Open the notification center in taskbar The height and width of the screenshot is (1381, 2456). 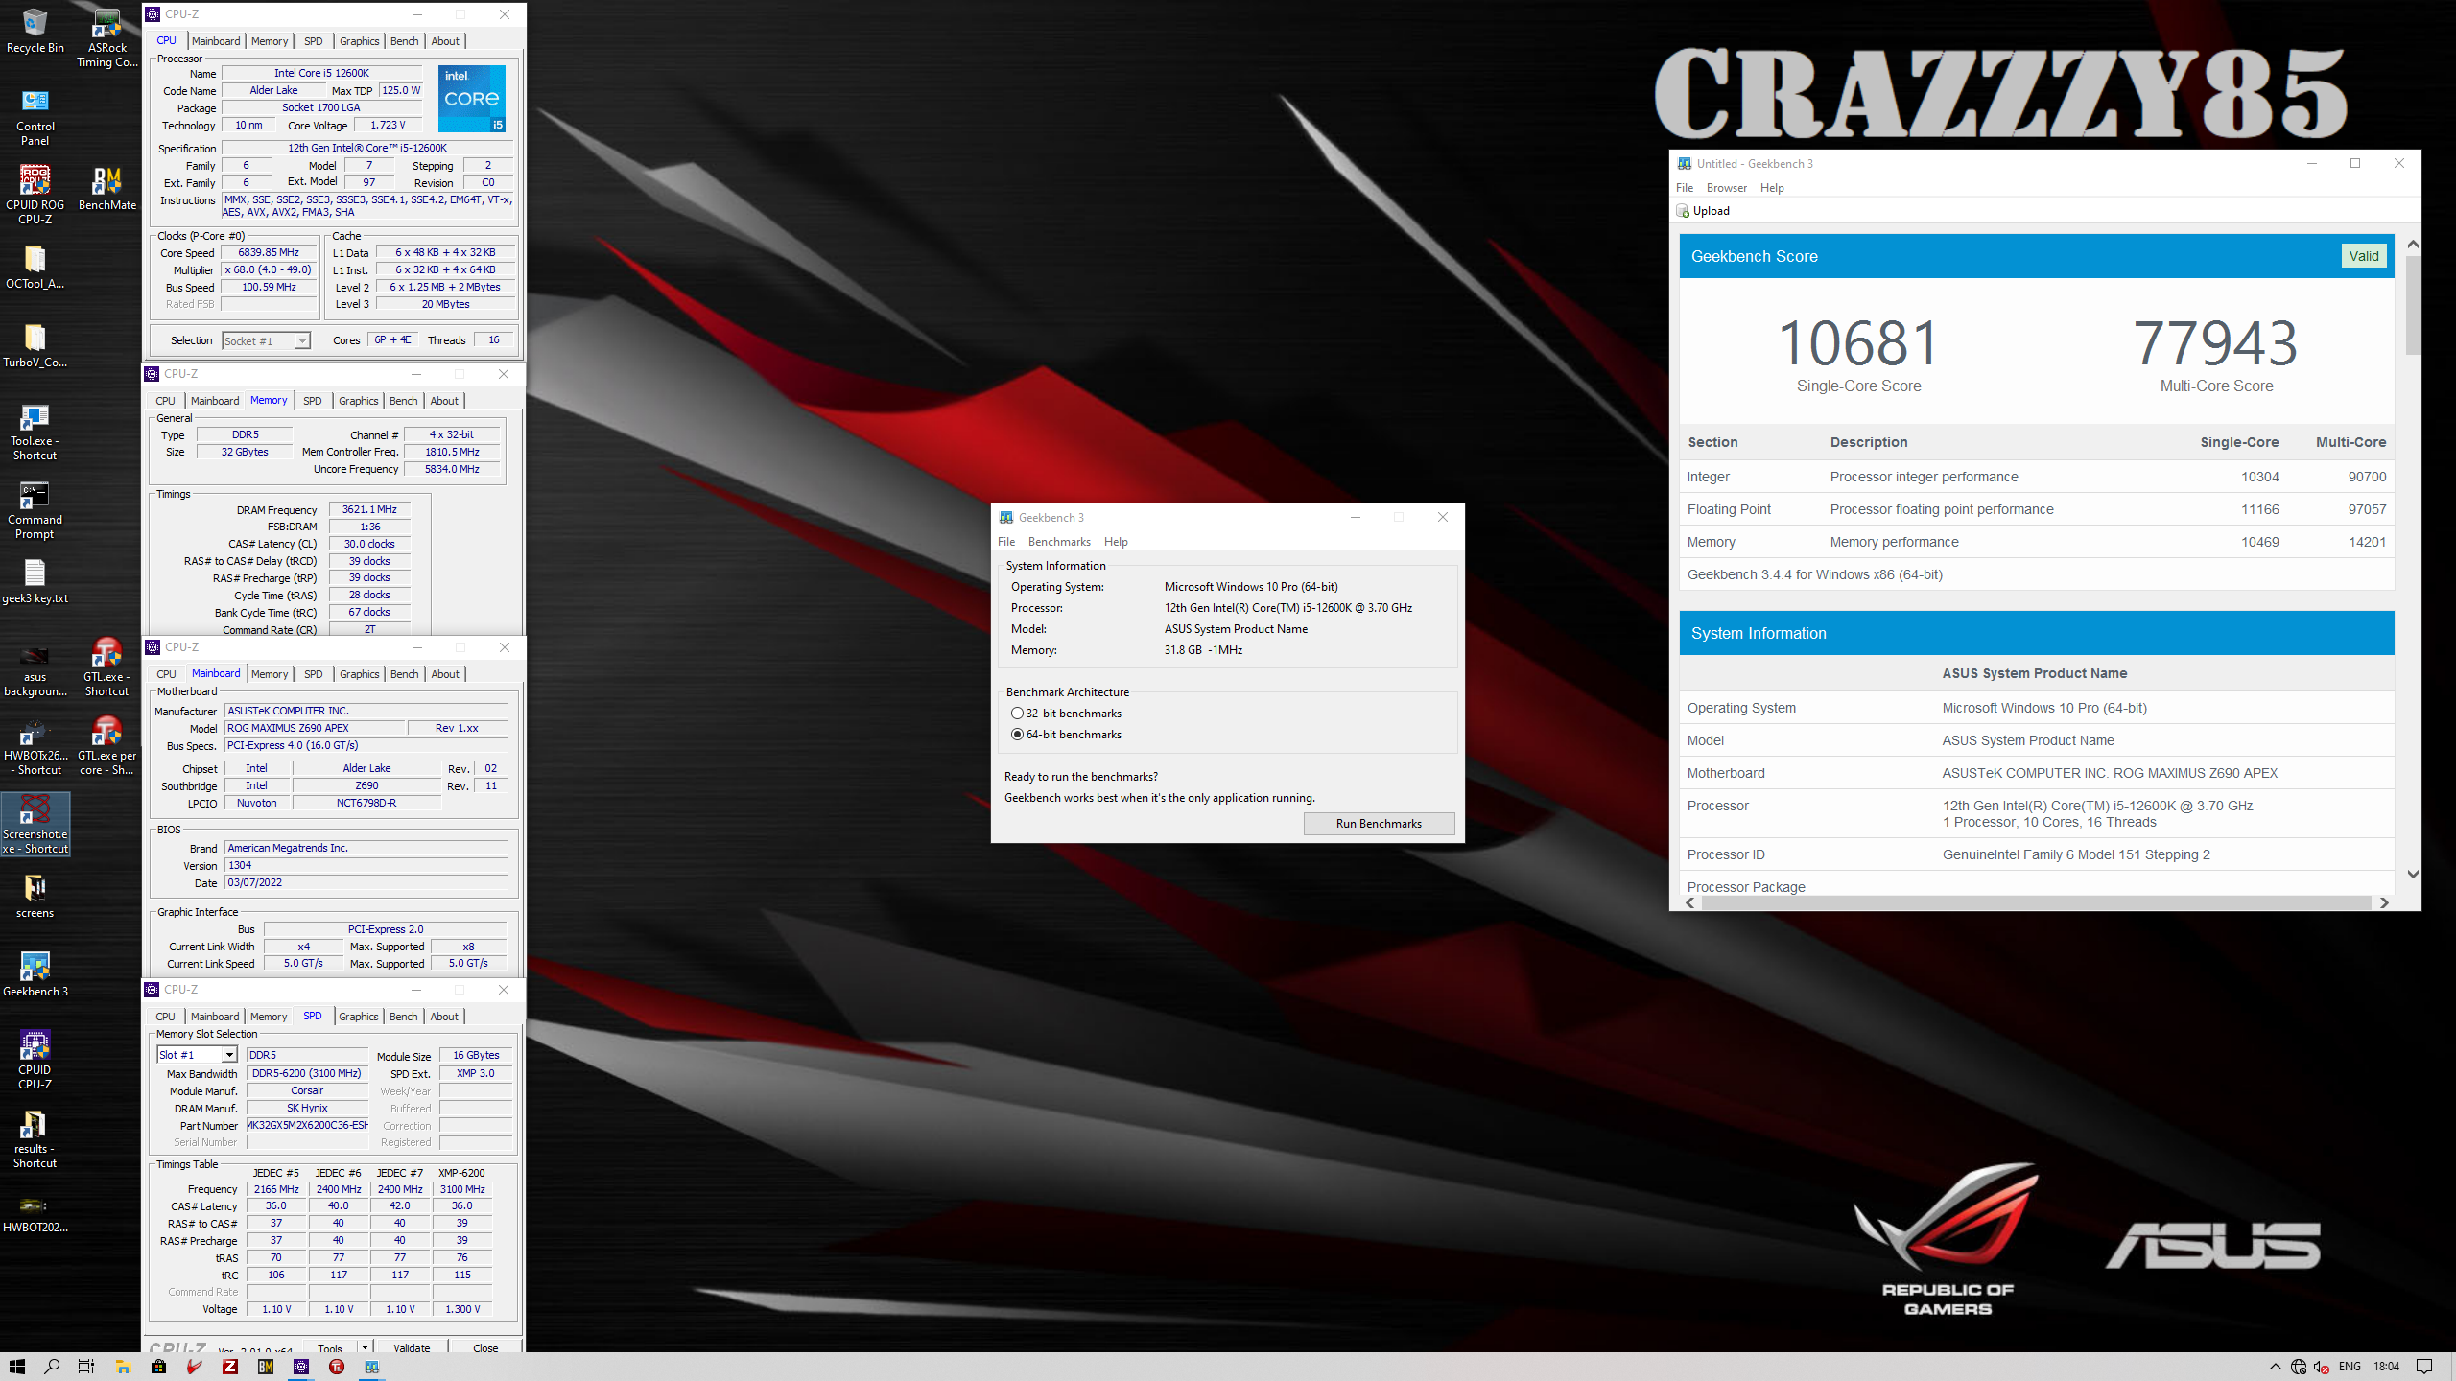coord(2424,1367)
